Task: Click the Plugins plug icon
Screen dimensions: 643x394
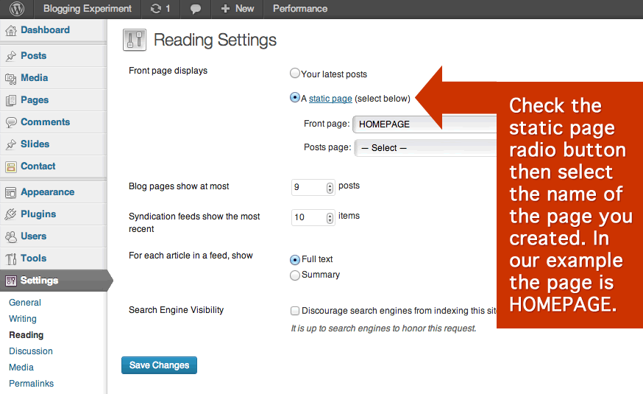Action: [x=11, y=214]
